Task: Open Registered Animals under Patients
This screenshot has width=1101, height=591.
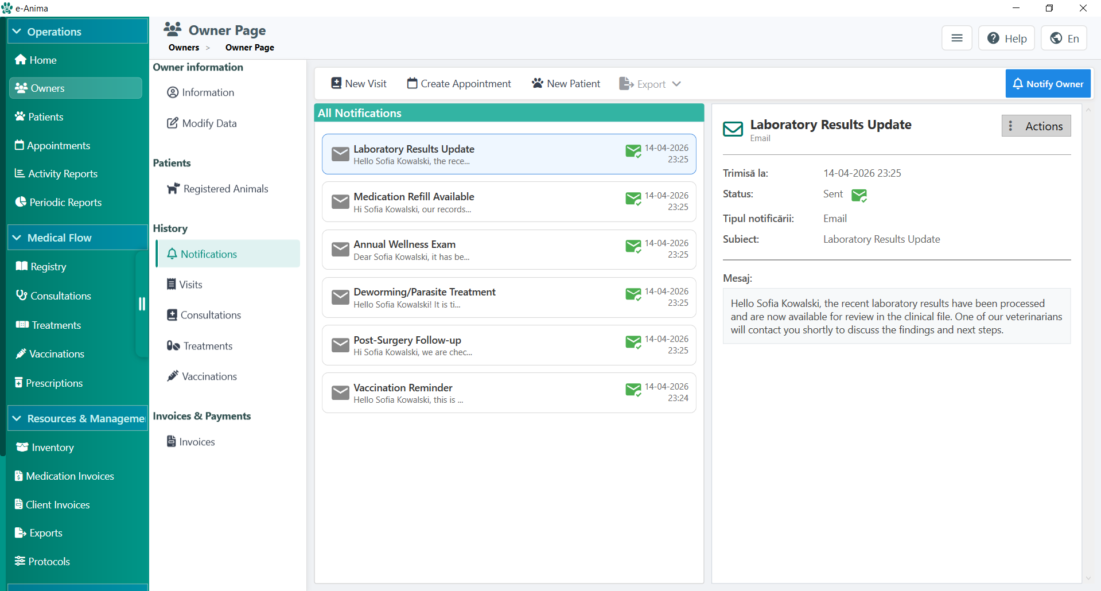Action: tap(217, 189)
